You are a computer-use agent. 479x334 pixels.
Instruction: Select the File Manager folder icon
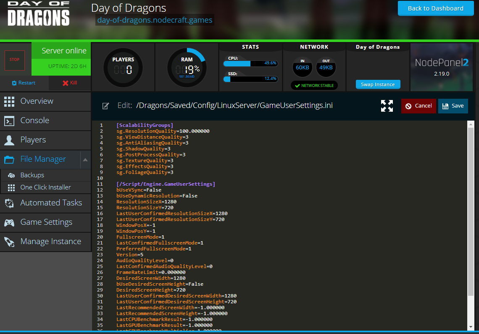point(10,159)
